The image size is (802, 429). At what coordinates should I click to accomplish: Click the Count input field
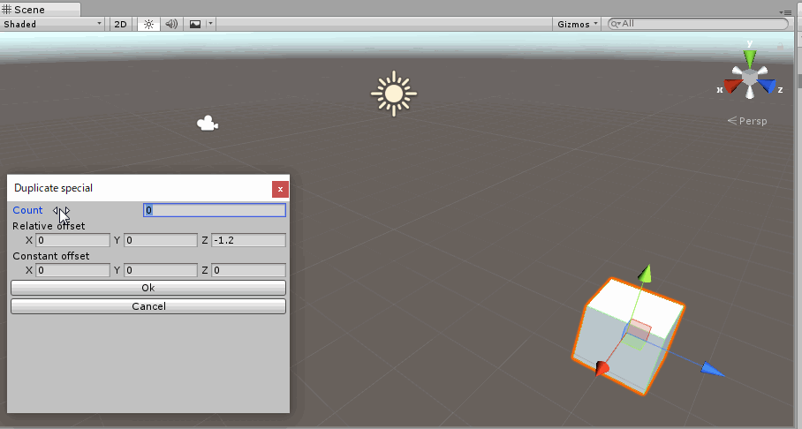point(215,210)
